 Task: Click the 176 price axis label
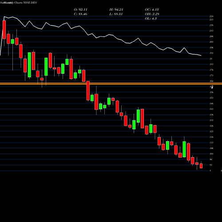(x=211, y=70)
